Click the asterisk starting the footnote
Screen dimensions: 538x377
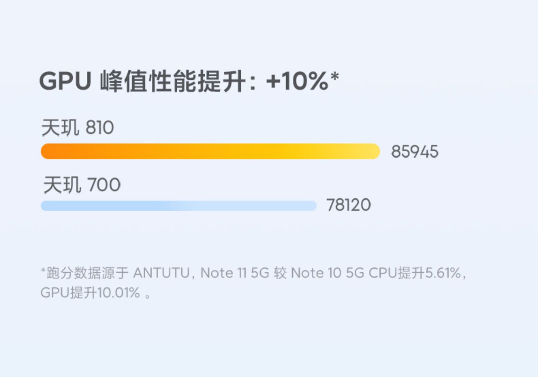pos(43,270)
